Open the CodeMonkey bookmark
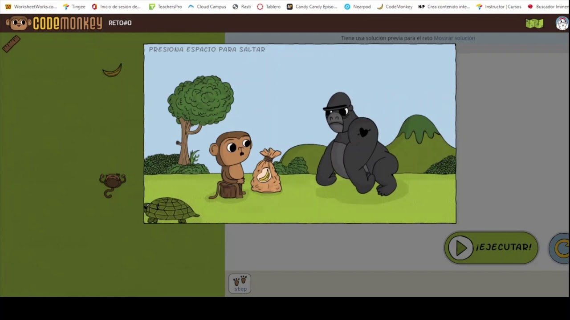 (395, 7)
